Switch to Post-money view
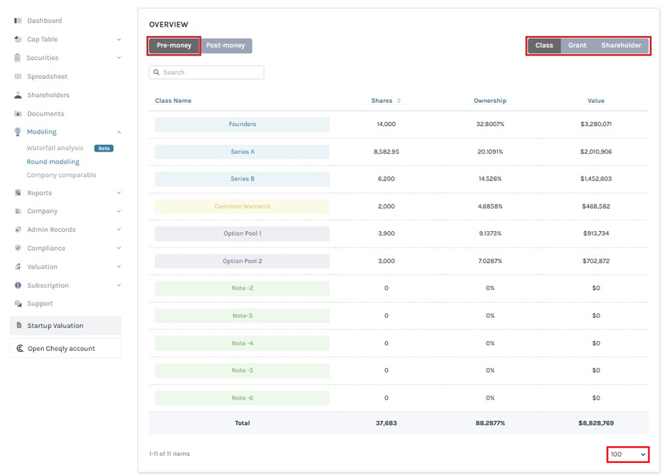This screenshot has height=475, width=663. click(226, 46)
